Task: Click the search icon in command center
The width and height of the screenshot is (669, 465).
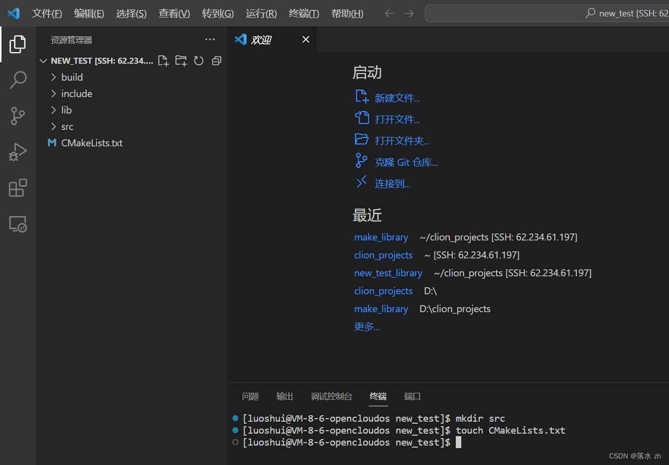Action: tap(590, 13)
